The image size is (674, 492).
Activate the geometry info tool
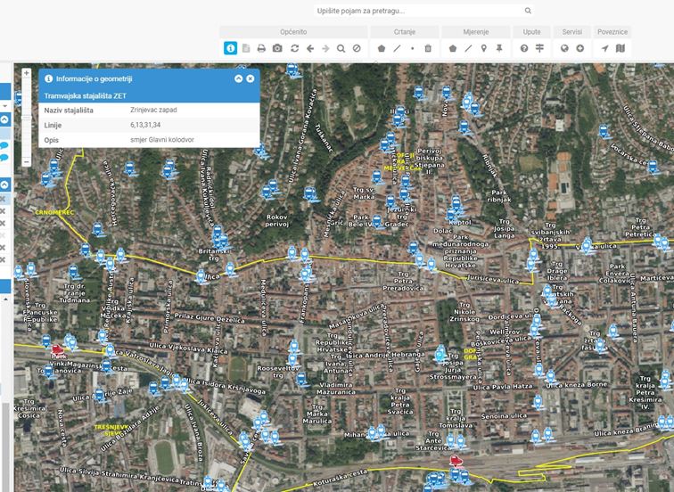tap(230, 48)
